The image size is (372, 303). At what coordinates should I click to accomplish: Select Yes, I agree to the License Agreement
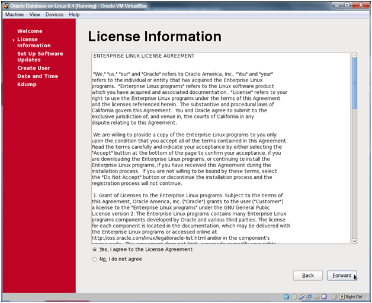95,250
